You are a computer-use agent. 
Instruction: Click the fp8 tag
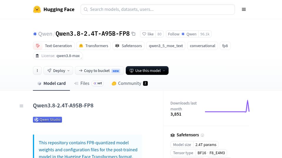(225, 46)
